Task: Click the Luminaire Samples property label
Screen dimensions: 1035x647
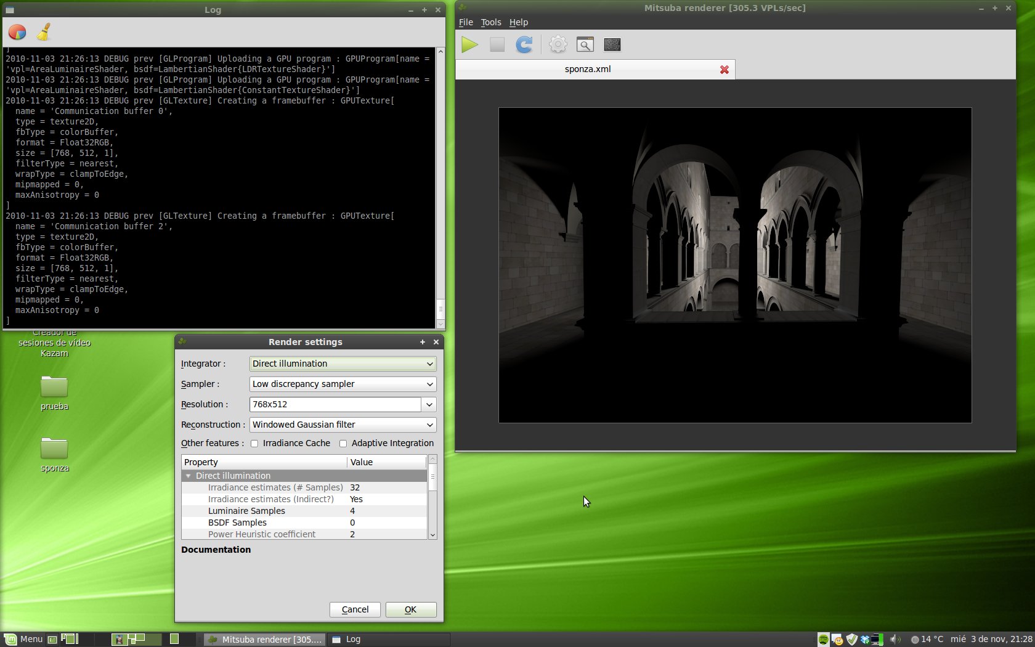Action: [246, 511]
